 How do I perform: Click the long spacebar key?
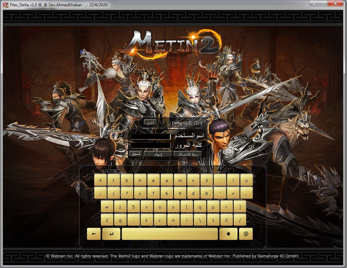click(x=170, y=234)
